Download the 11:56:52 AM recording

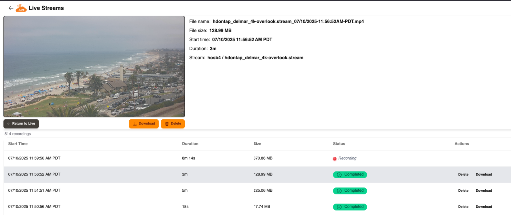(x=484, y=175)
